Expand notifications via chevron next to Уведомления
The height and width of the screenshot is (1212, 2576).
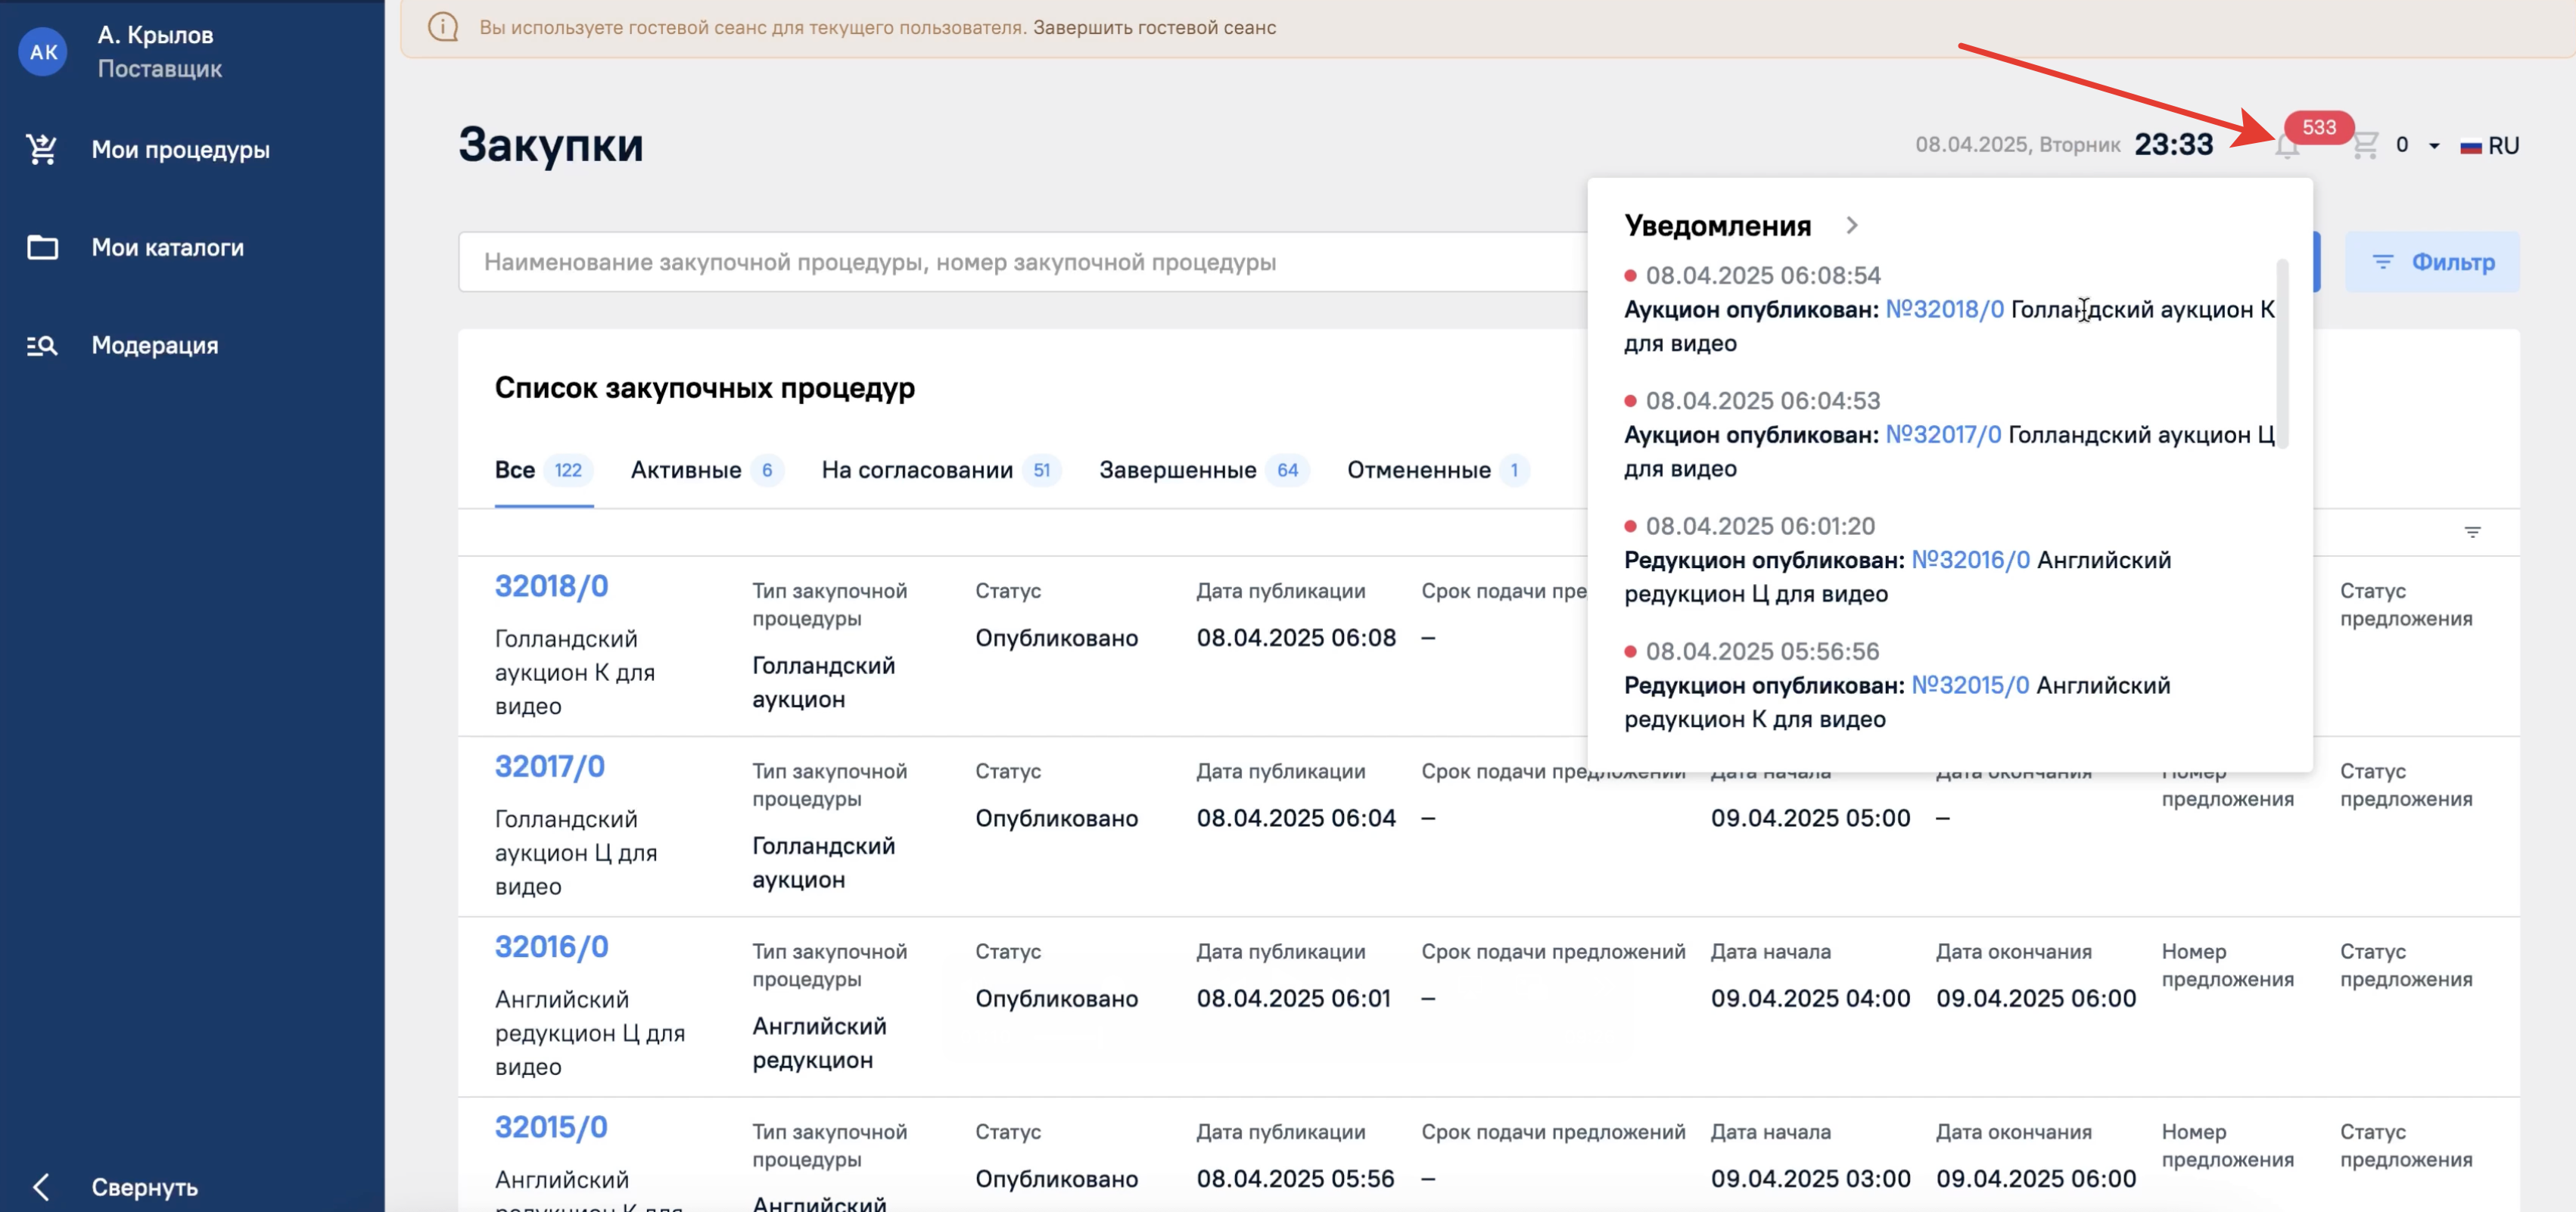[x=1852, y=226]
